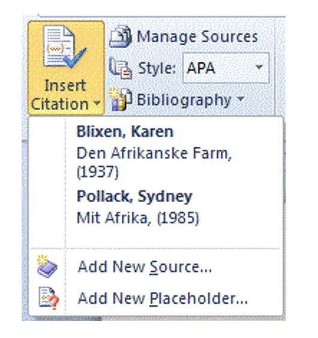
Task: Click the Manage Sources icon
Action: point(121,37)
